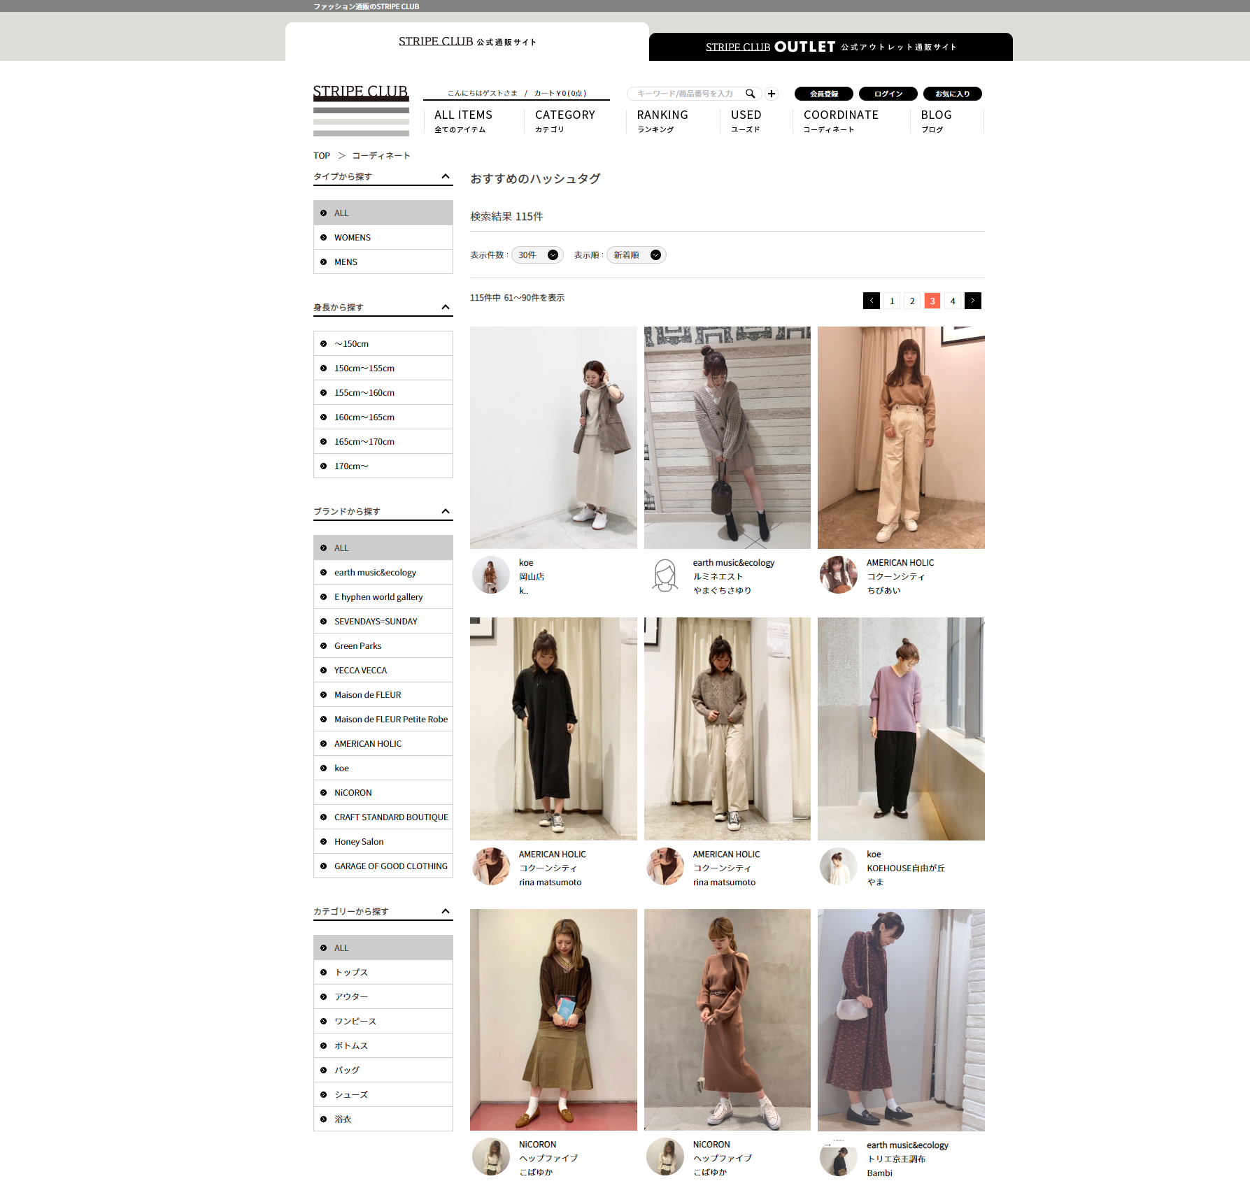Click the plus icon beside search box
Viewport: 1250px width, 1188px height.
point(772,94)
